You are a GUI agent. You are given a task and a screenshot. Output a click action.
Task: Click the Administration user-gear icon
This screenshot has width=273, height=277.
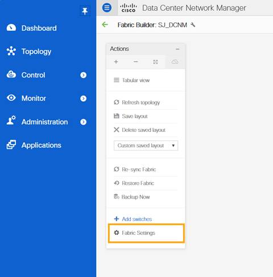11,121
